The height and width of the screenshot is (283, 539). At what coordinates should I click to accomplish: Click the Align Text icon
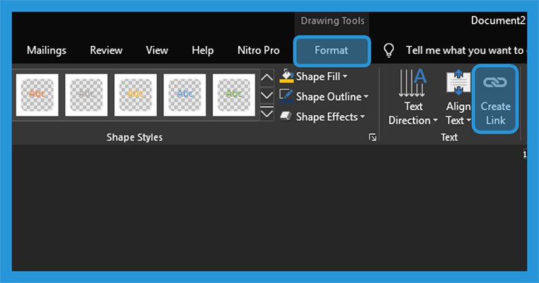pos(458,82)
